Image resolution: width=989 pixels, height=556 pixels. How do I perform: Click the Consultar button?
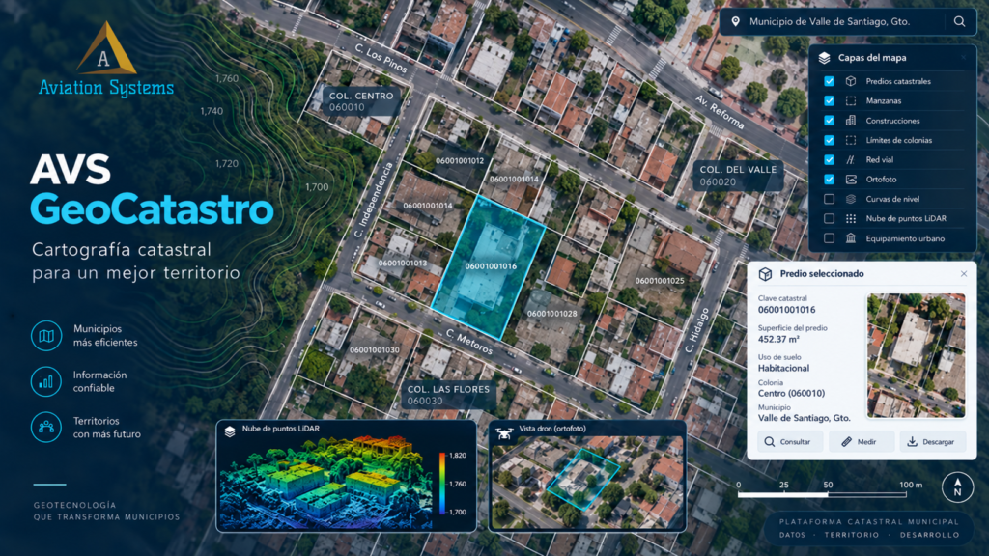click(x=790, y=442)
